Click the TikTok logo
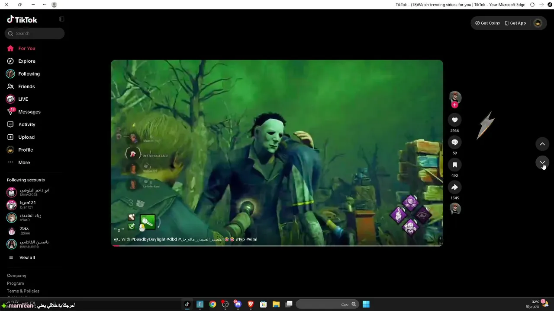This screenshot has height=311, width=554. 22,19
